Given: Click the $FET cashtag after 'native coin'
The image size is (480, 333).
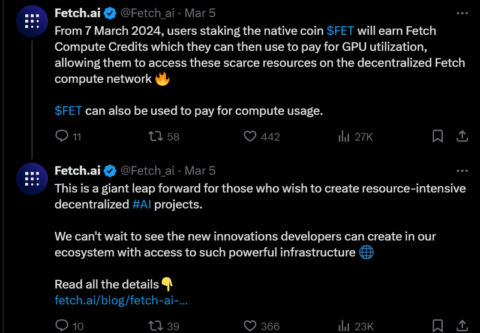Looking at the screenshot, I should 340,31.
